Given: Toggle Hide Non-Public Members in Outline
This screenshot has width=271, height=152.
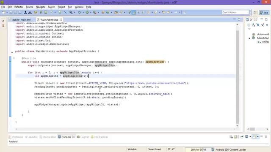Looking at the screenshot, I should (x=267, y=25).
